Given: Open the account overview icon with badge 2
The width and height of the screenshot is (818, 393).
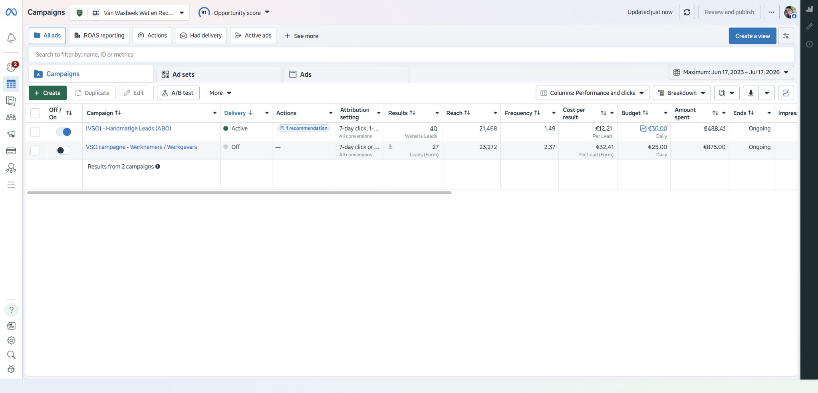Looking at the screenshot, I should pos(11,66).
